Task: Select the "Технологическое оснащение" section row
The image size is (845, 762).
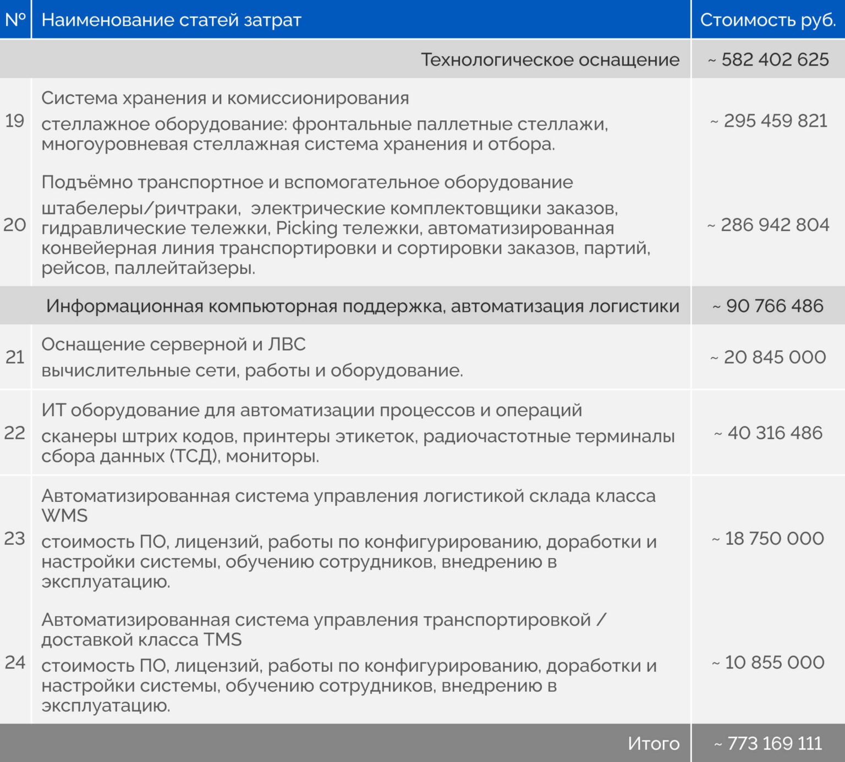Action: [x=550, y=59]
